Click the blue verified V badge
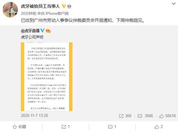The width and height of the screenshot is (178, 132). [x=42, y=31]
